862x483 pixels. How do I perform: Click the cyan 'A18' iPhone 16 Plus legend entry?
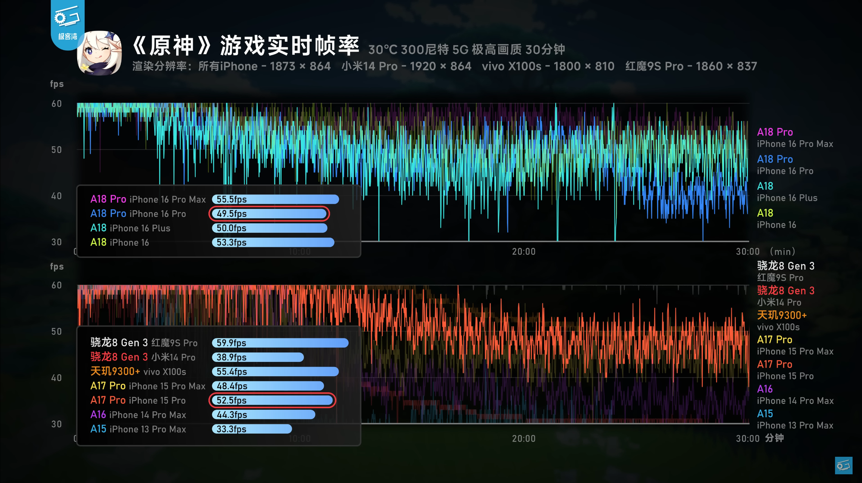tap(787, 192)
